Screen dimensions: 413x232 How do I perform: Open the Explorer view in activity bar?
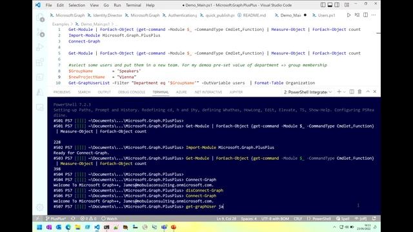pos(40,18)
